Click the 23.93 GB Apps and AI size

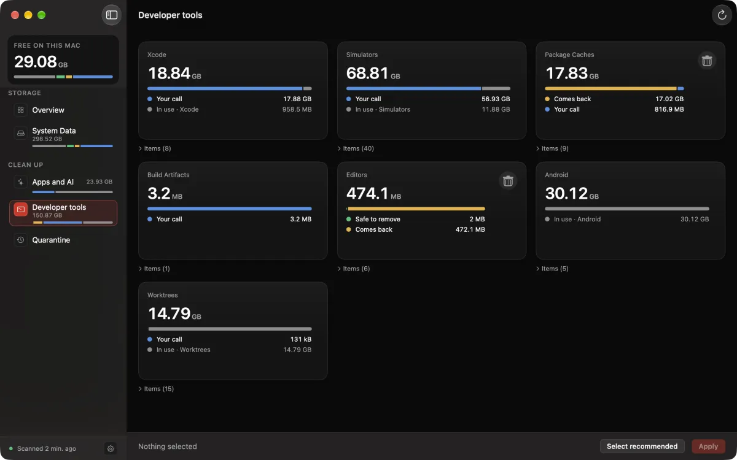coord(99,182)
